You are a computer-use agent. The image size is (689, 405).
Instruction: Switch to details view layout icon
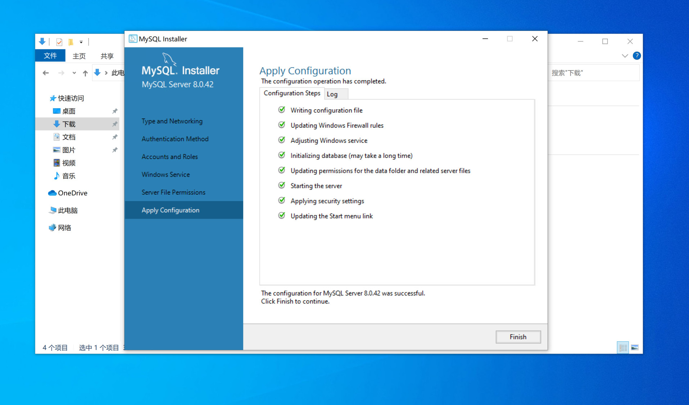pos(623,347)
